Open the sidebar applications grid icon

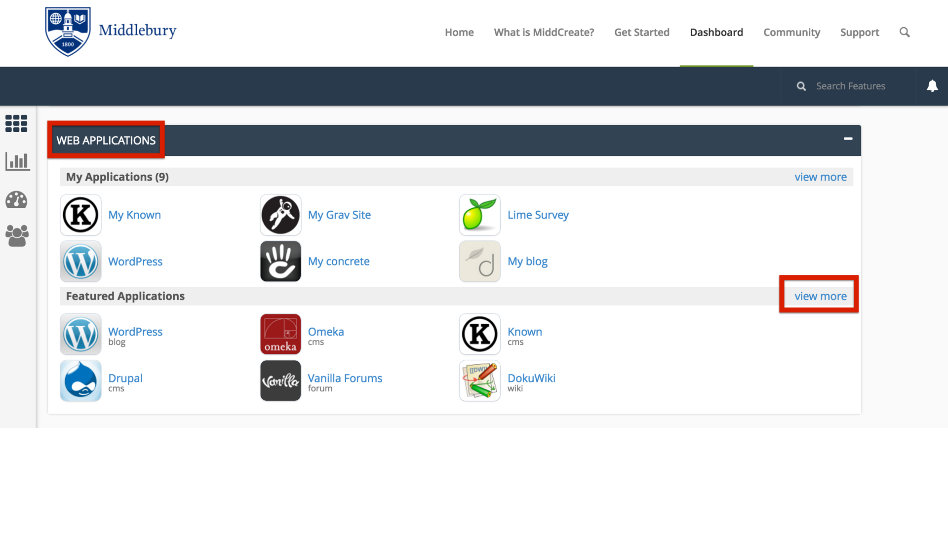click(16, 123)
